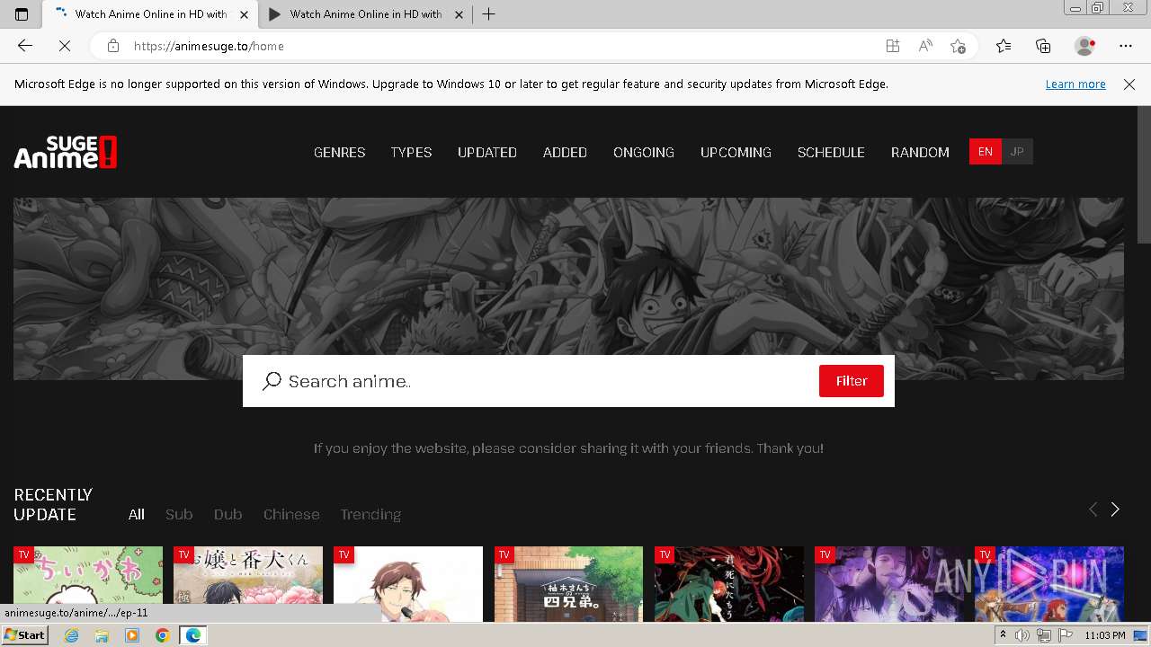Show next recently updated items arrow
The width and height of the screenshot is (1151, 647).
pos(1115,510)
